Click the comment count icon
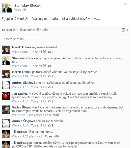The width and height of the screenshot is (131, 148). (x=123, y=30)
